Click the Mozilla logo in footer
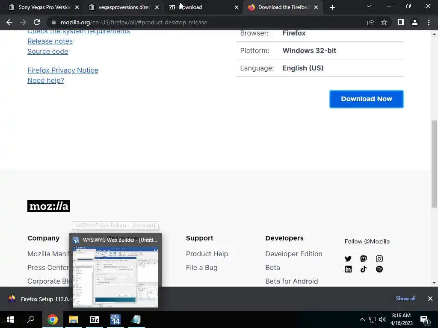This screenshot has width=438, height=328. click(x=49, y=206)
